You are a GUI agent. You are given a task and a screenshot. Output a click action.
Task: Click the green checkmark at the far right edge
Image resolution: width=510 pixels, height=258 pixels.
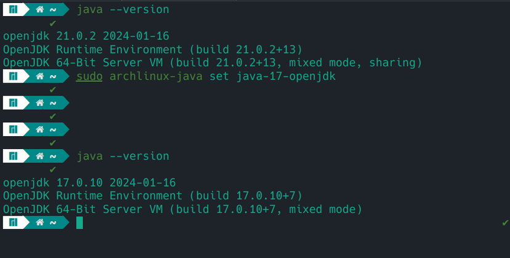(505, 222)
